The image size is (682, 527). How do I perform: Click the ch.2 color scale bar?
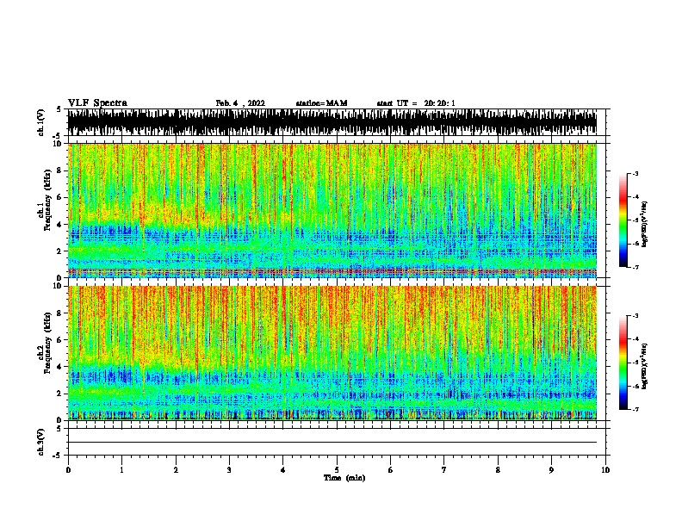[623, 363]
